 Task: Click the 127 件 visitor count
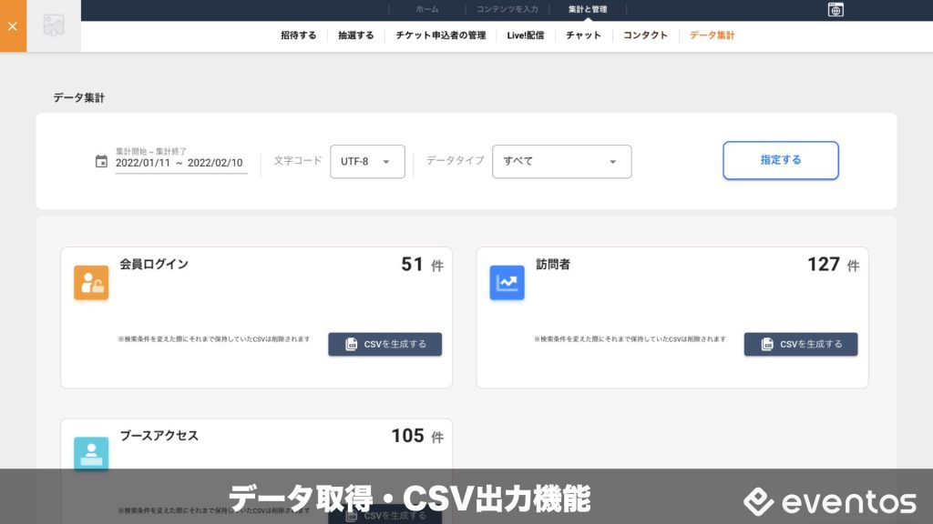[x=833, y=265]
